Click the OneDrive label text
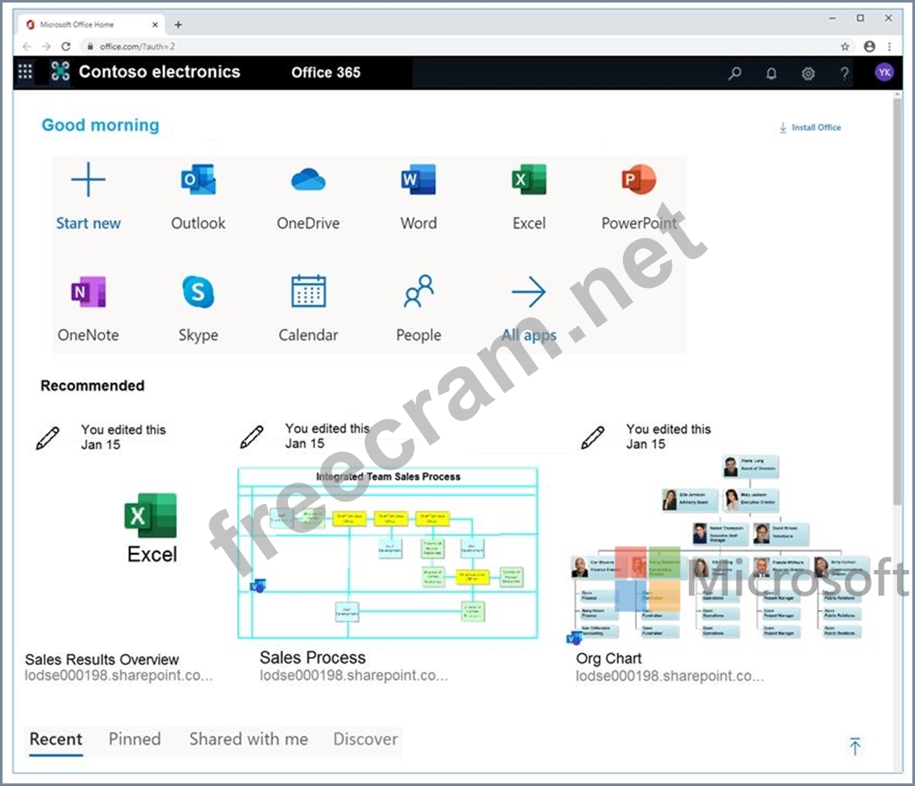The image size is (915, 786). coord(308,223)
